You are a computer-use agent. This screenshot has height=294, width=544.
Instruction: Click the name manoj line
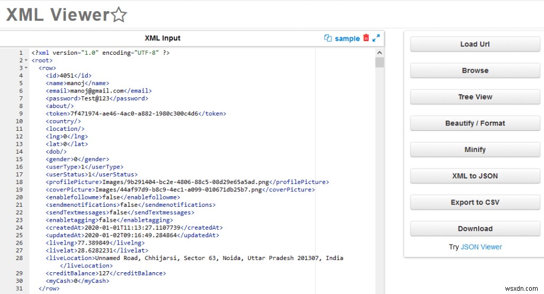click(x=78, y=83)
